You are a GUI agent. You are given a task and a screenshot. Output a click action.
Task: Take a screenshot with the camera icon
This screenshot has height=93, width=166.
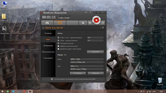90,23
